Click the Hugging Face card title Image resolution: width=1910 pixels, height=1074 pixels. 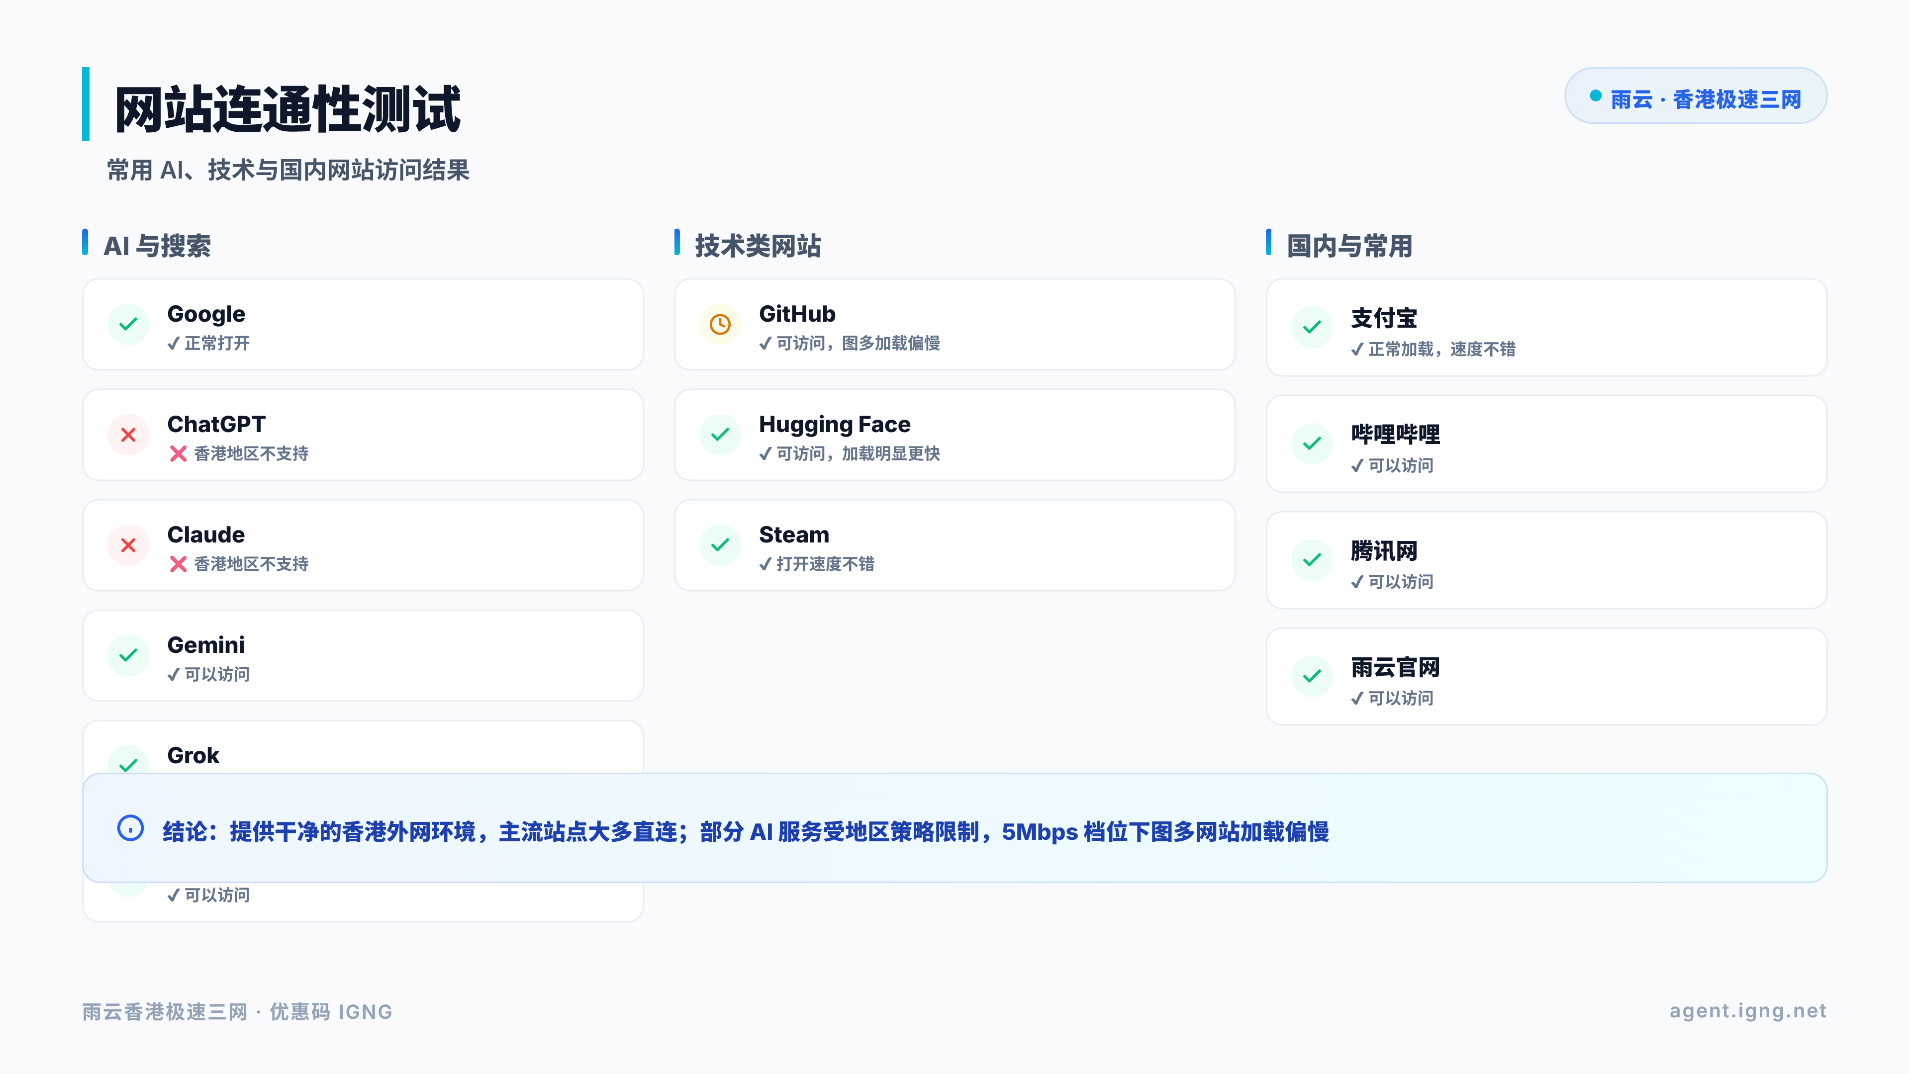(834, 425)
